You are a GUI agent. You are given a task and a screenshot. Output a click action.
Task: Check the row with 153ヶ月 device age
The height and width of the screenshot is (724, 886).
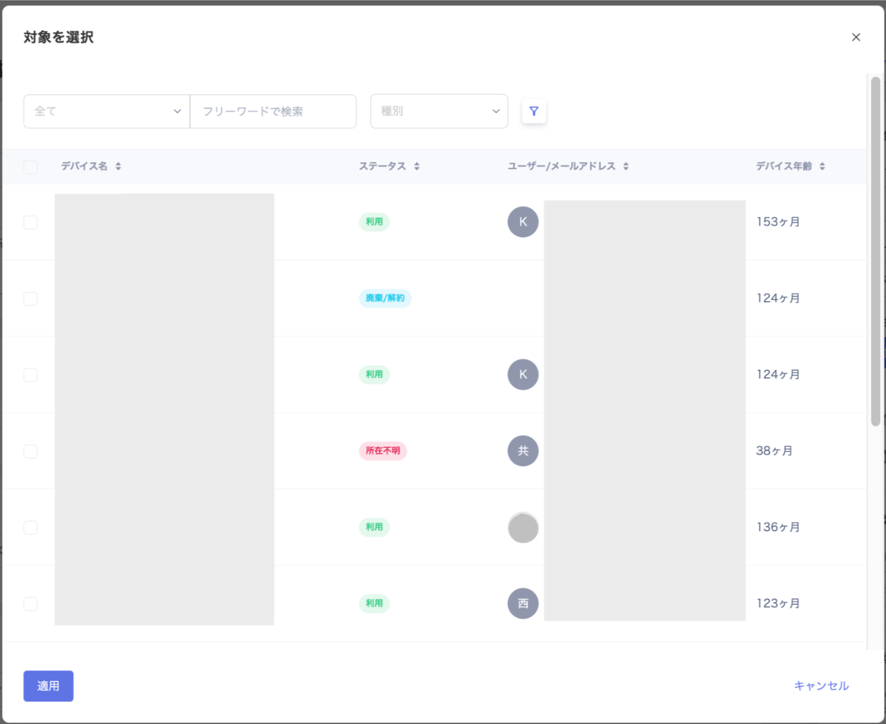coord(30,222)
